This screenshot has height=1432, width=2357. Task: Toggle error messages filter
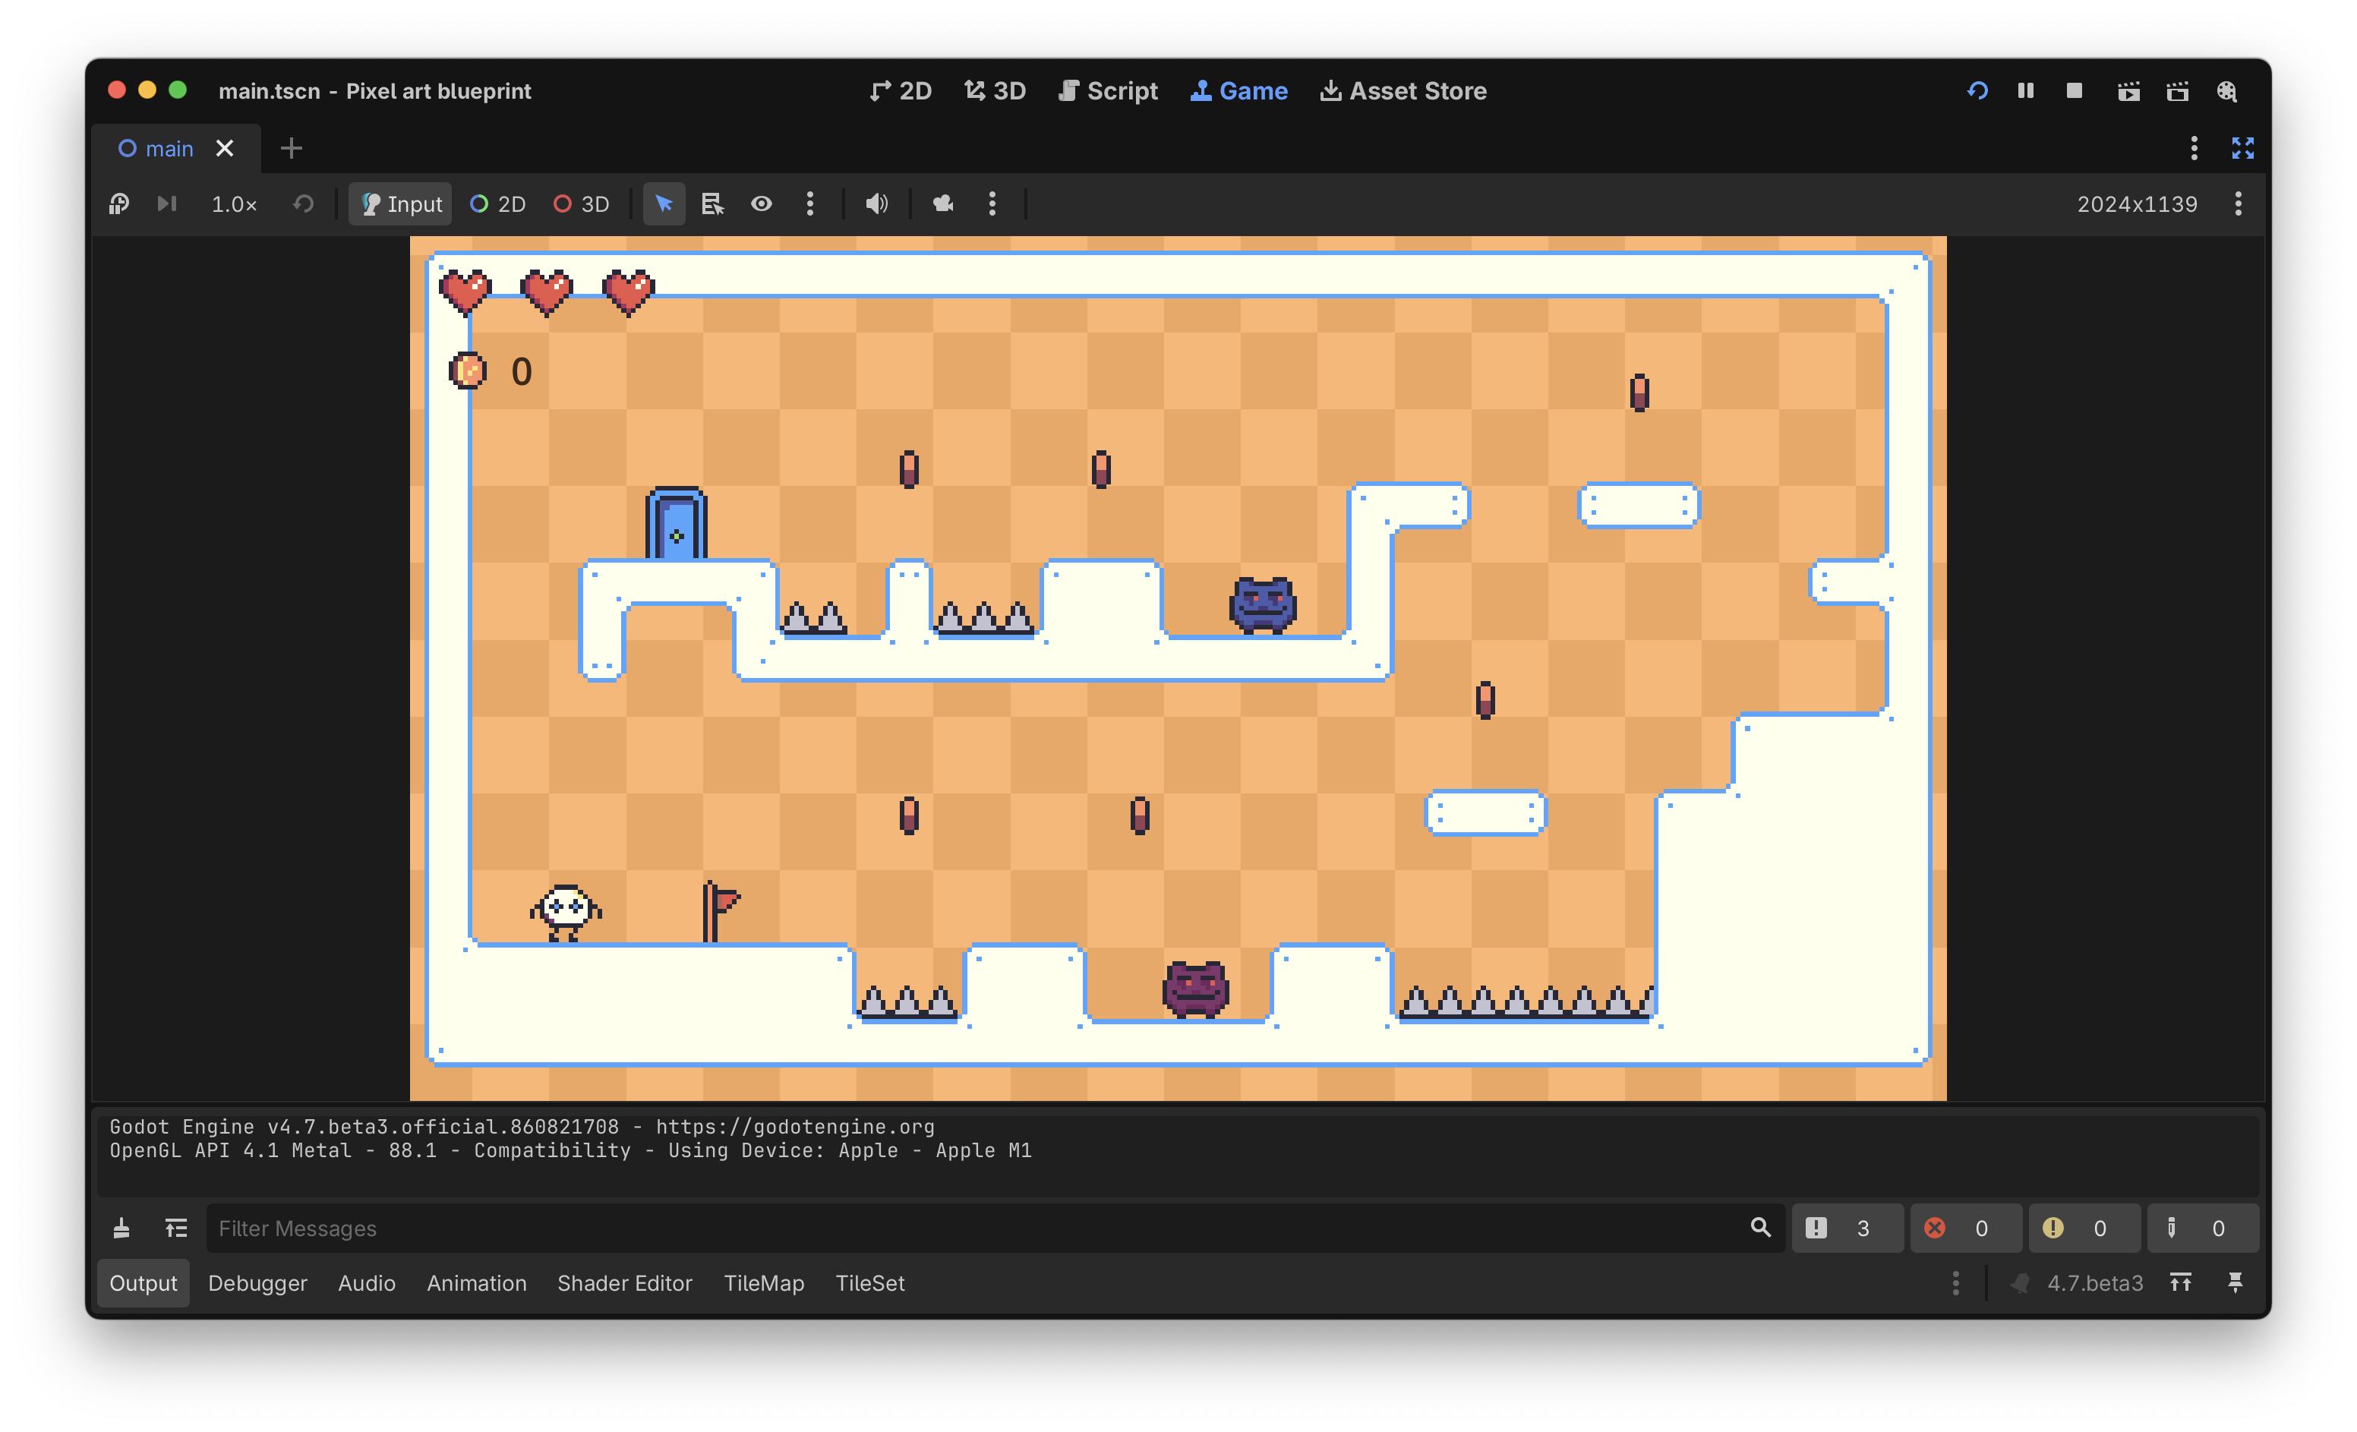pos(1965,1227)
